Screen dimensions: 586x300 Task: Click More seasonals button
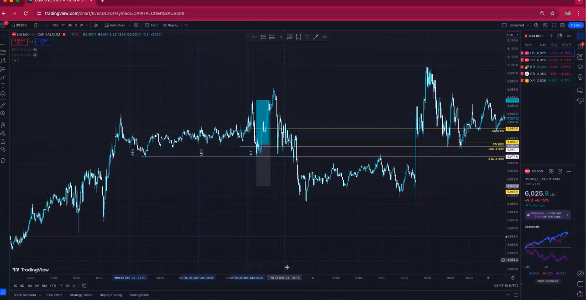coord(547,281)
